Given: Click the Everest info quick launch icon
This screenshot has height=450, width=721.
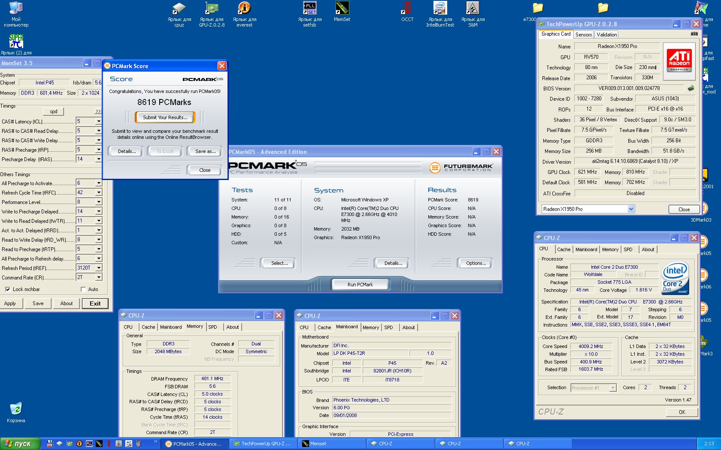Looking at the screenshot, I should pyautogui.click(x=79, y=444).
